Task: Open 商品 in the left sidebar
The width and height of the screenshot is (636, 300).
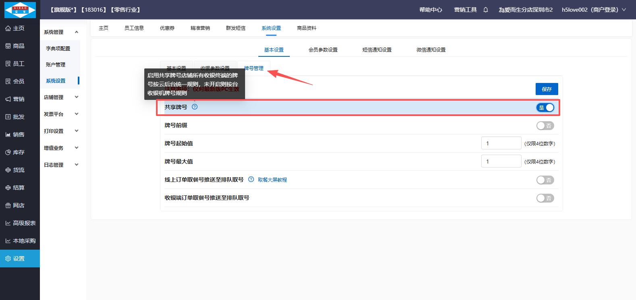Action: click(x=19, y=46)
